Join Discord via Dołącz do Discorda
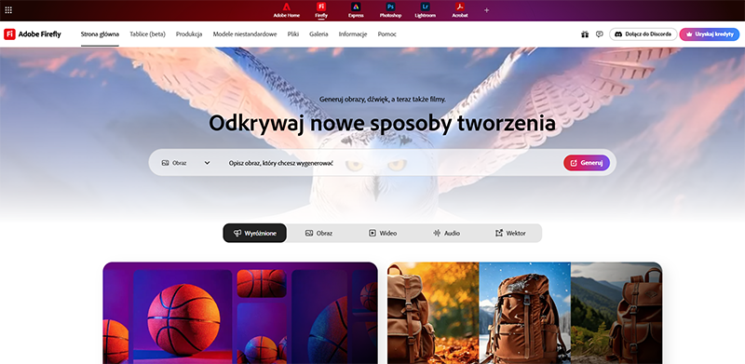The image size is (745, 364). coord(643,34)
